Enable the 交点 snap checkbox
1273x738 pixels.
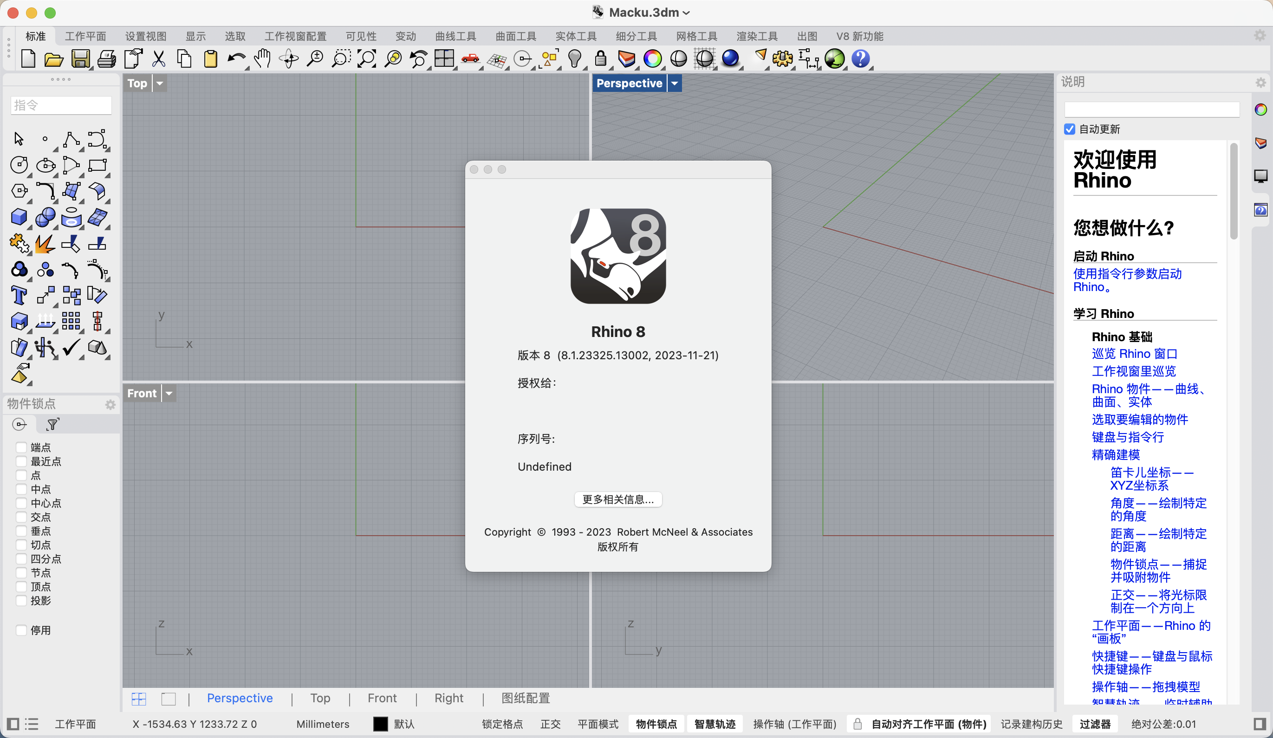click(x=21, y=517)
